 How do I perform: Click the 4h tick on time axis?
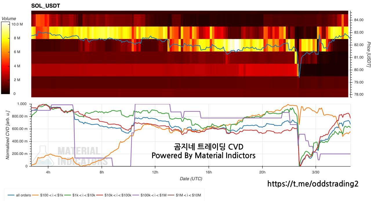coord(48,171)
